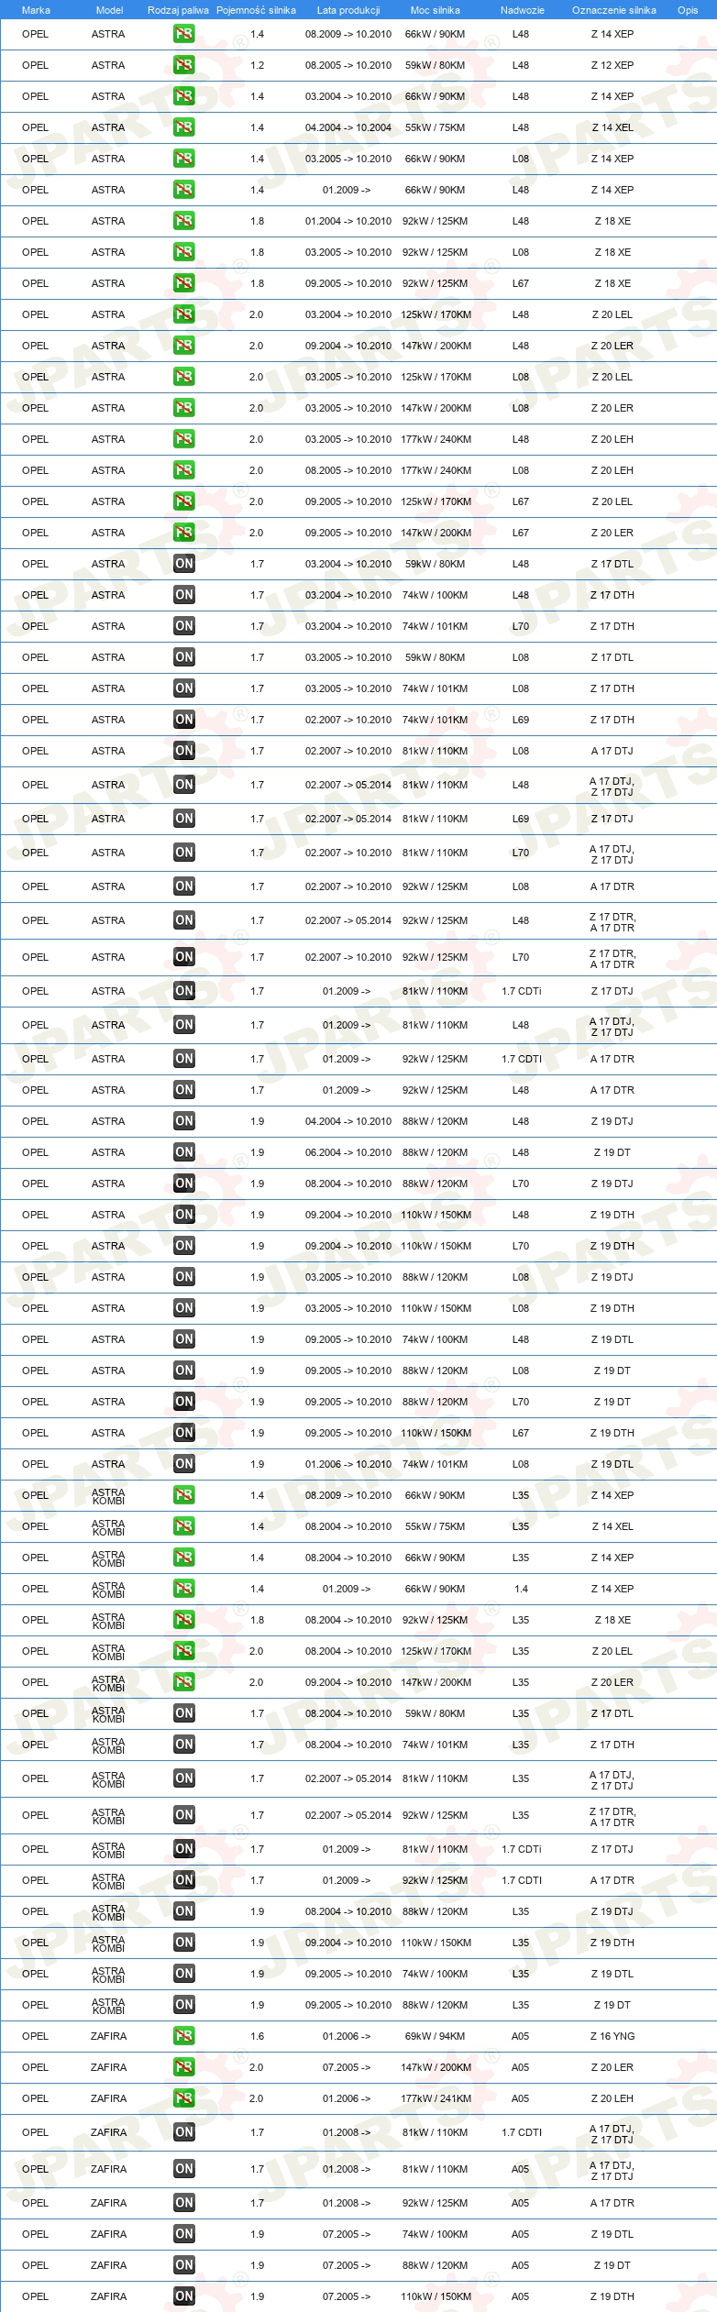Click PB icon in ASTRA Z 20 LEH L48 row
Image resolution: width=717 pixels, height=2312 pixels.
pyautogui.click(x=183, y=439)
